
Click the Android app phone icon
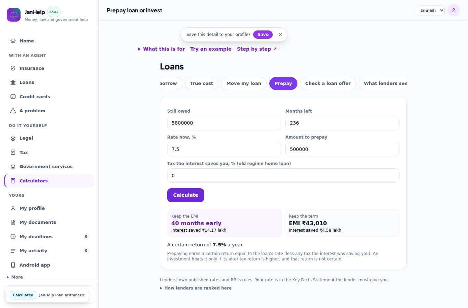pyautogui.click(x=13, y=265)
